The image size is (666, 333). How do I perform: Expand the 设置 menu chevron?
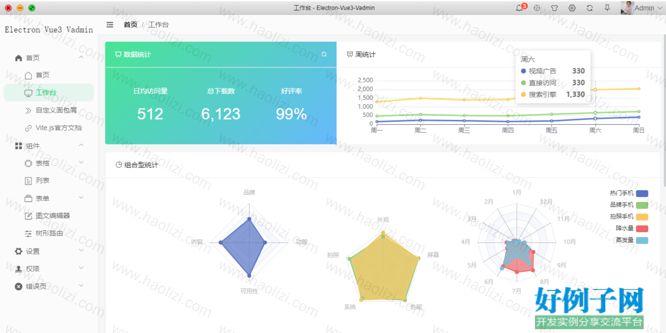81,251
